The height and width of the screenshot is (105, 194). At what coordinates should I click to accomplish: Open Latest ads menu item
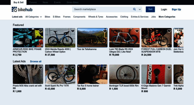tap(17, 17)
